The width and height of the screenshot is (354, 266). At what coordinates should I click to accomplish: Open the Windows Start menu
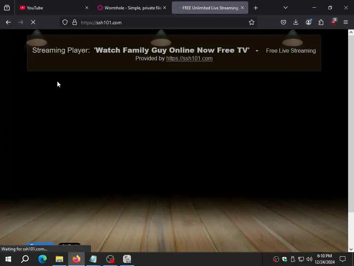coord(8,259)
